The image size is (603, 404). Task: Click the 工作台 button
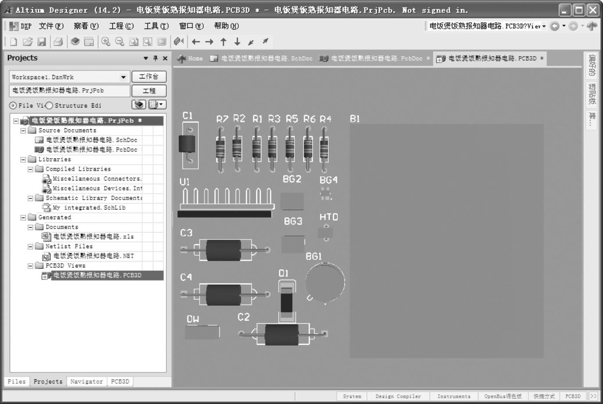tap(149, 77)
